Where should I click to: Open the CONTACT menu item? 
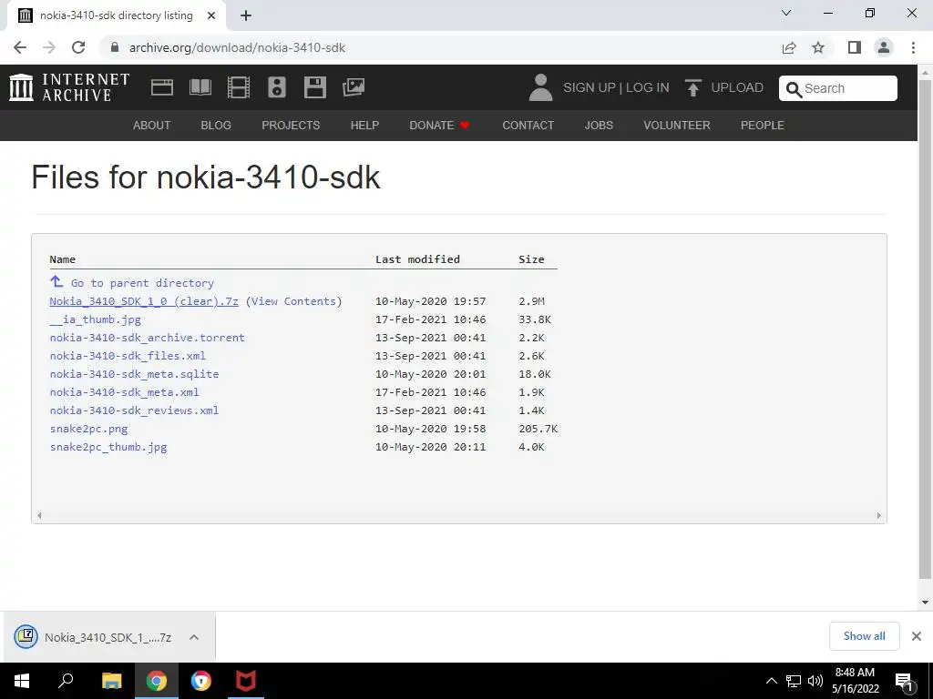click(528, 126)
